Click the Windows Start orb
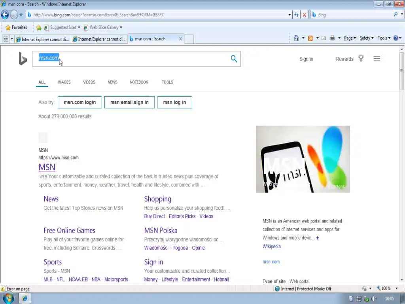Screen dimensions: 405x304 click(x=8, y=298)
